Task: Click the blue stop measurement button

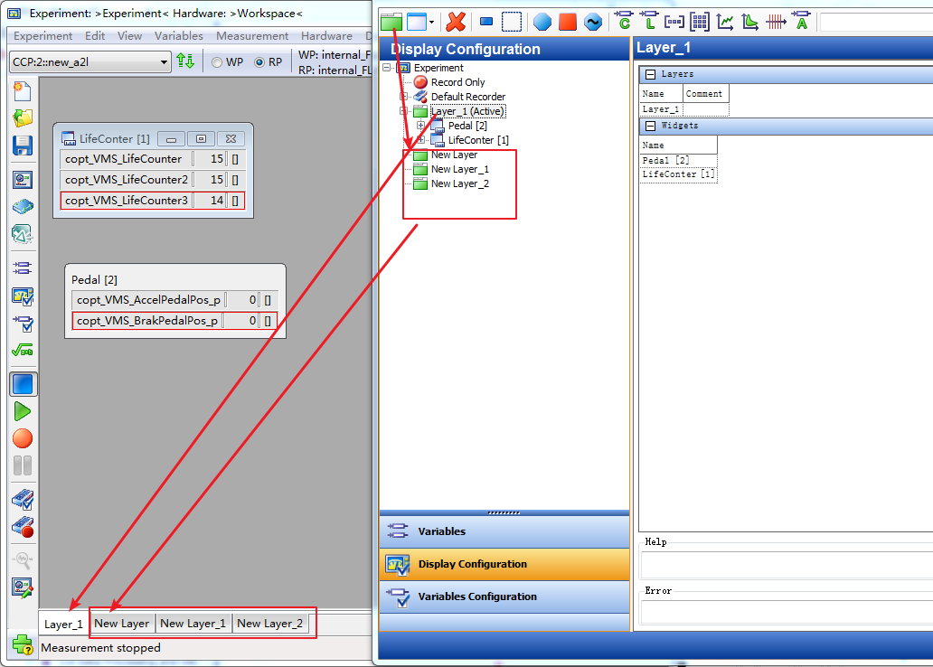Action: point(23,384)
